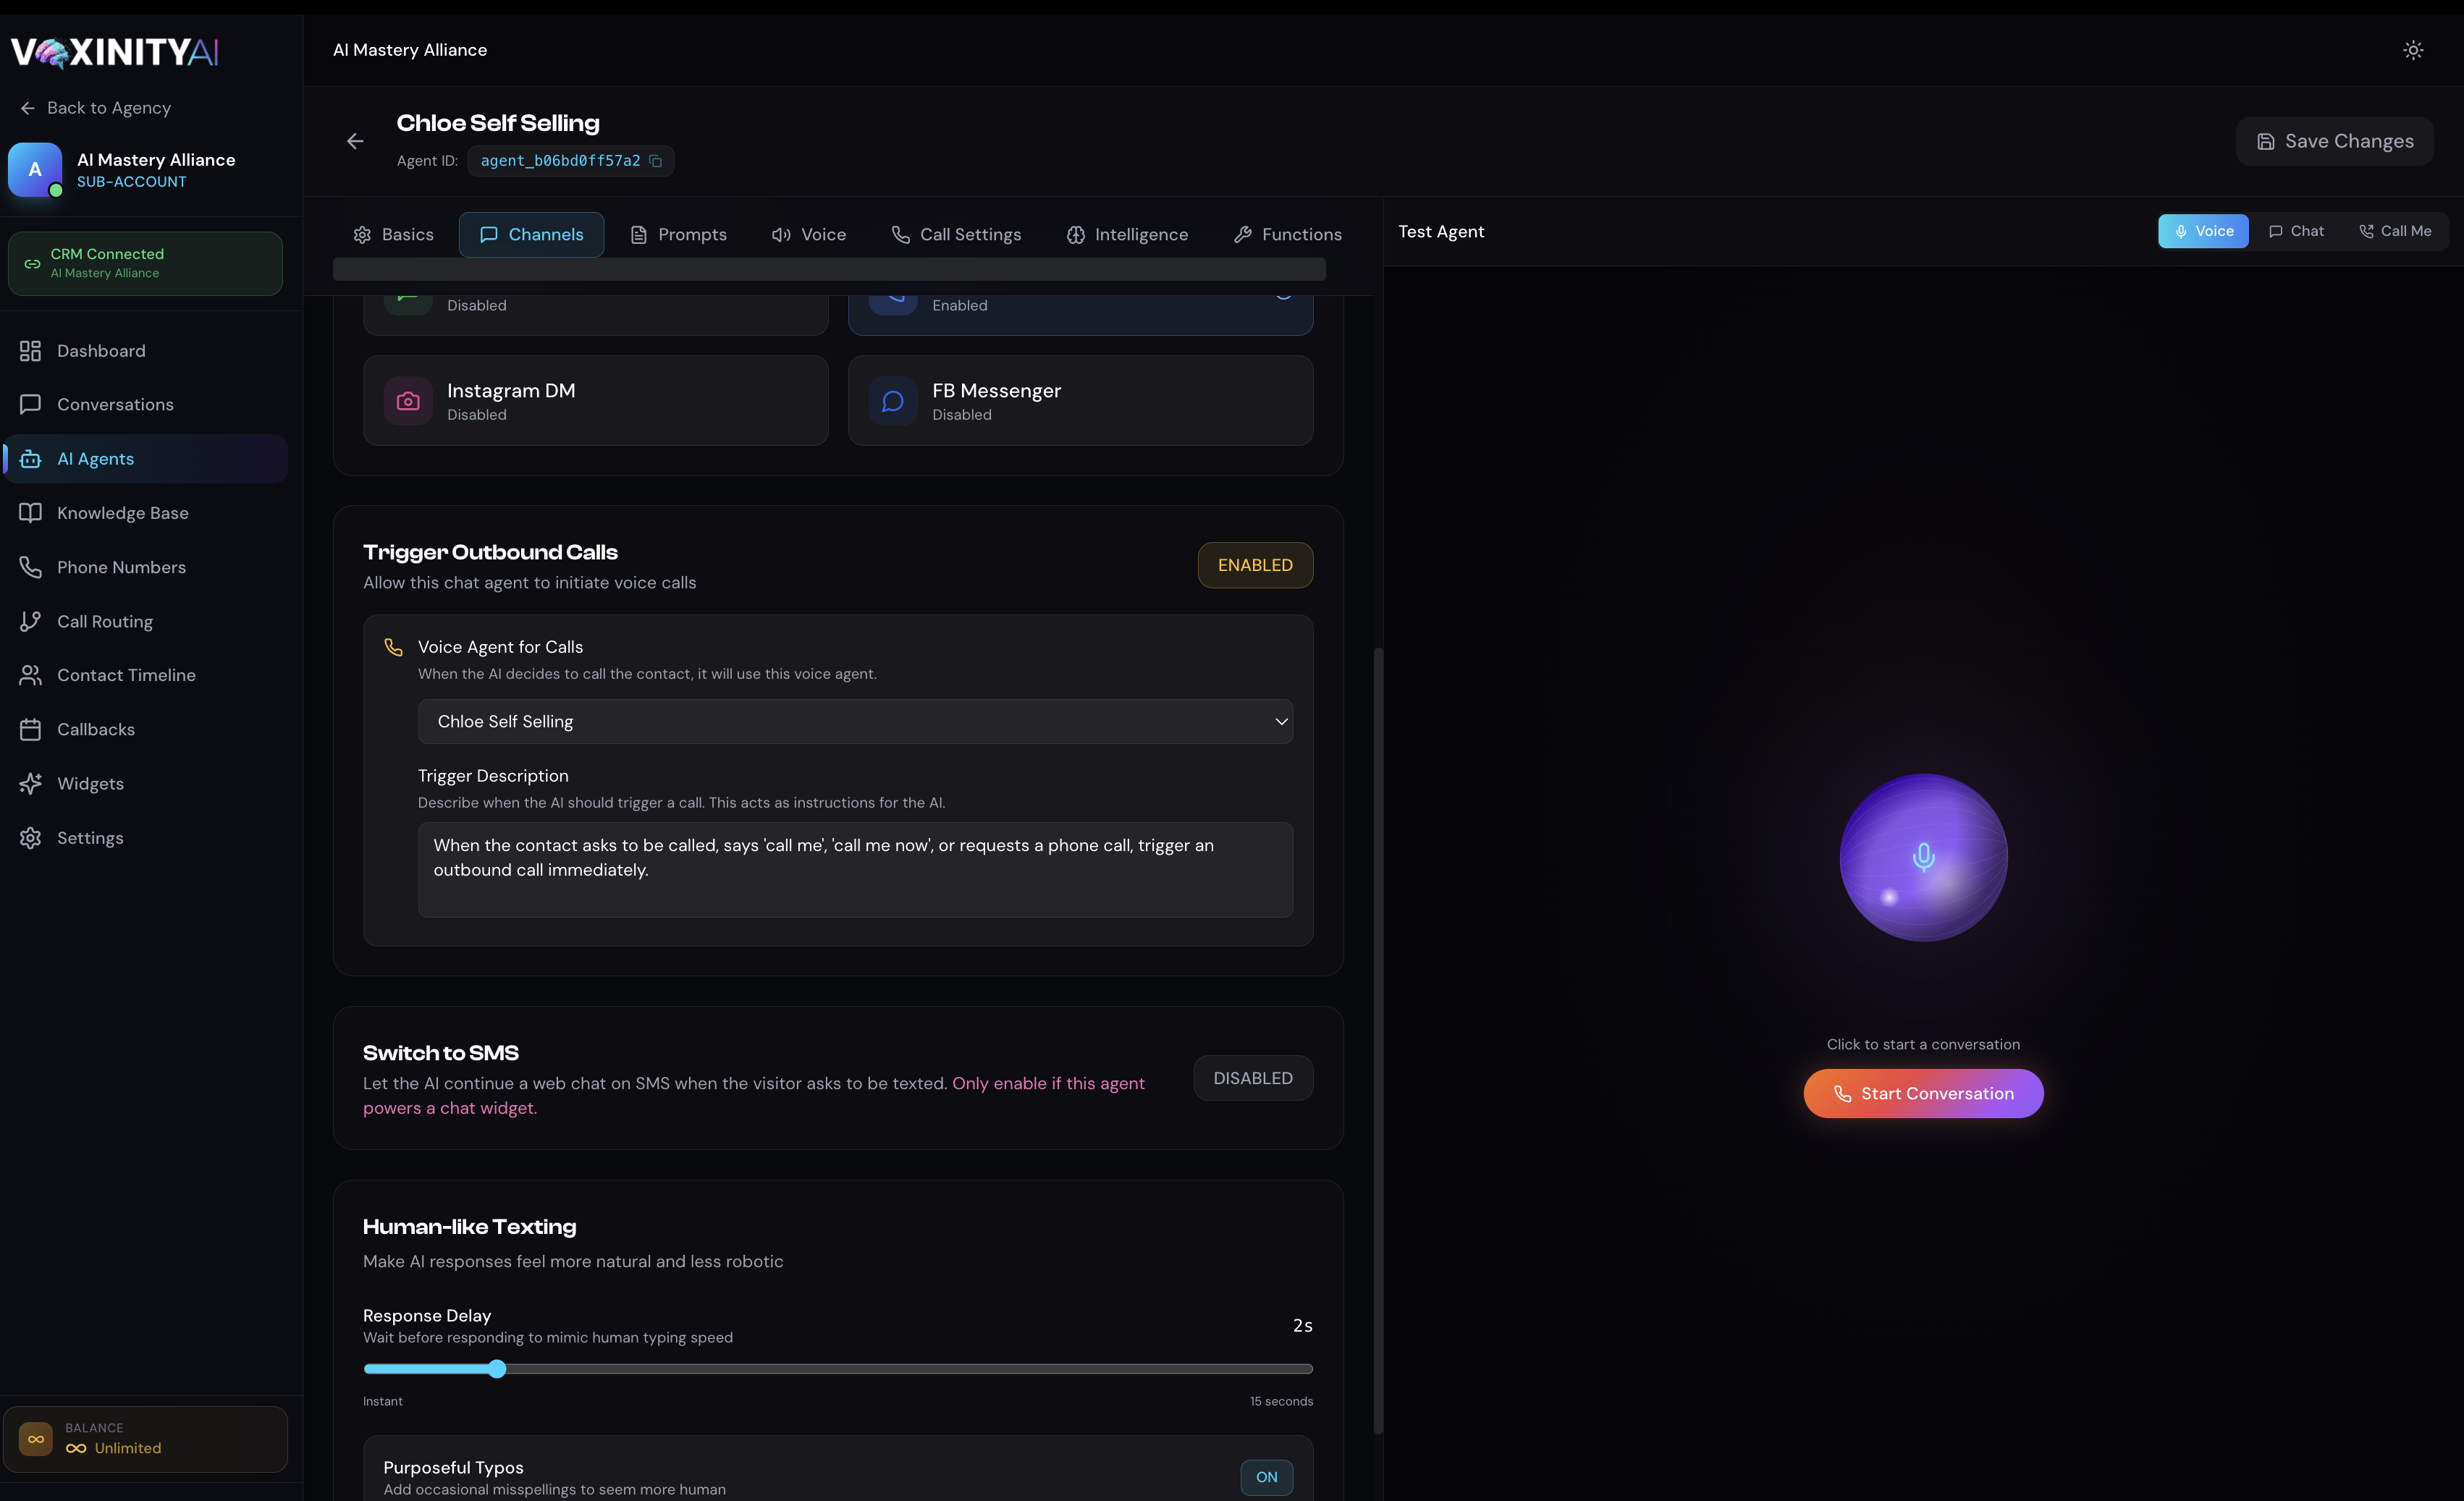Image resolution: width=2464 pixels, height=1501 pixels.
Task: Click Back to Agency link
Action: [96, 108]
